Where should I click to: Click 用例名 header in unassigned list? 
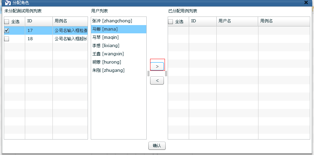point(70,21)
